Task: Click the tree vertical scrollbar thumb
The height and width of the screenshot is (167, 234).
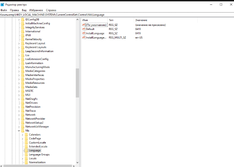Action: (77, 83)
